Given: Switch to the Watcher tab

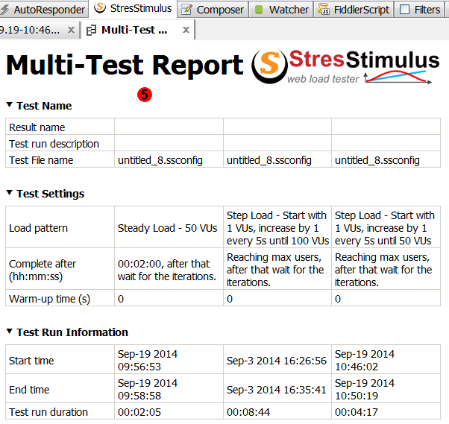Looking at the screenshot, I should coord(281,10).
